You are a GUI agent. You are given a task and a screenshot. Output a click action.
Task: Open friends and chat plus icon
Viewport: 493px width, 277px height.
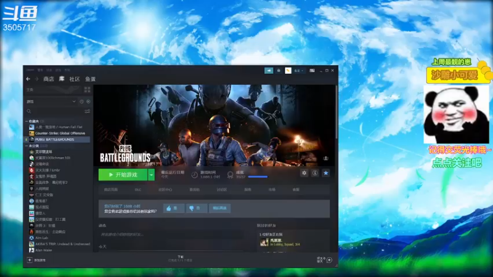point(329,260)
